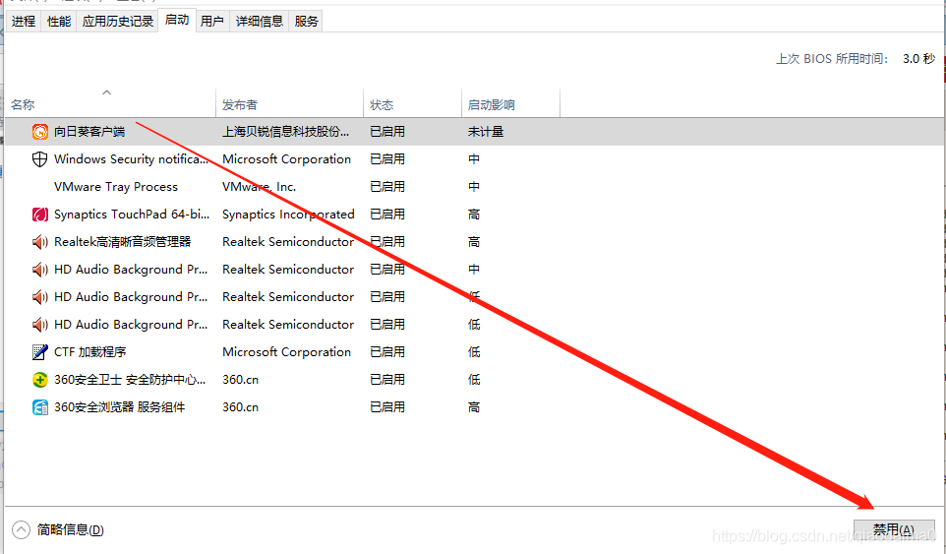Select the Windows Security notification row
The height and width of the screenshot is (554, 946).
(474, 159)
